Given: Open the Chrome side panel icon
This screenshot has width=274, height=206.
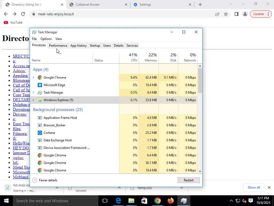Looking at the screenshot, I should [x=237, y=14].
